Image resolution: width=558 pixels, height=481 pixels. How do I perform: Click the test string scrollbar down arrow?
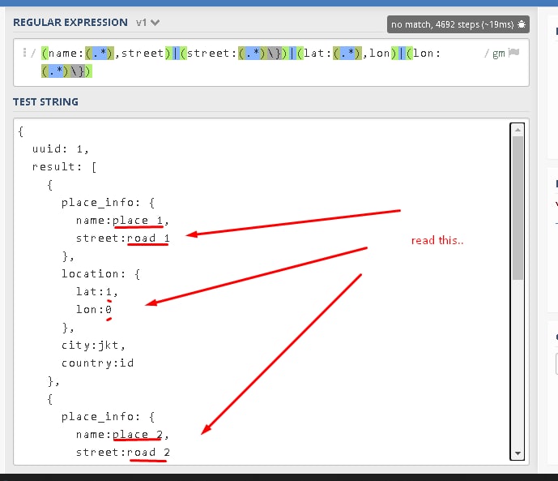(x=518, y=453)
